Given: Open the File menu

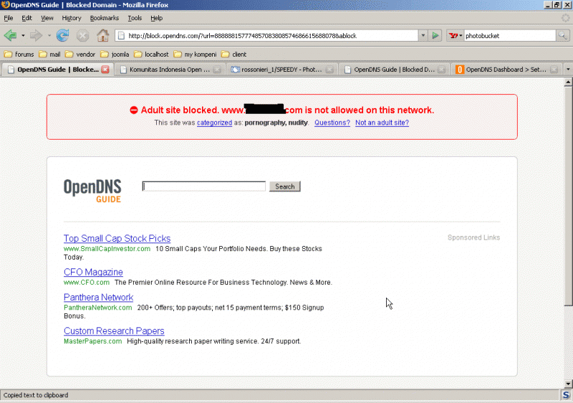Looking at the screenshot, I should point(9,18).
